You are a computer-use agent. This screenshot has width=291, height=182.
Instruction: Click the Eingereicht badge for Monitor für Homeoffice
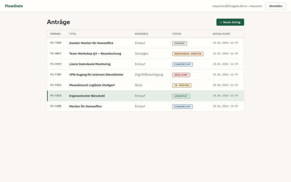182,107
